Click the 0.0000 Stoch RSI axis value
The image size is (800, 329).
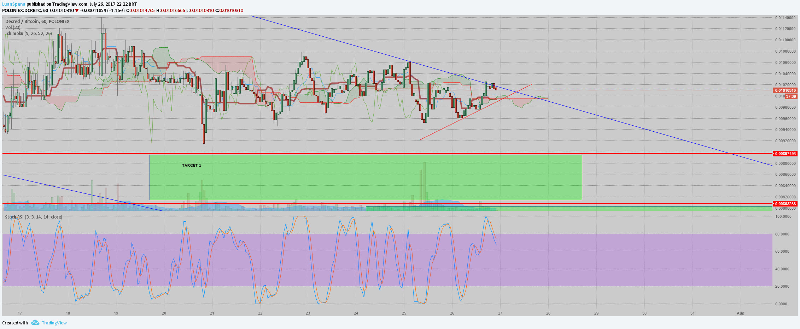[x=781, y=304]
